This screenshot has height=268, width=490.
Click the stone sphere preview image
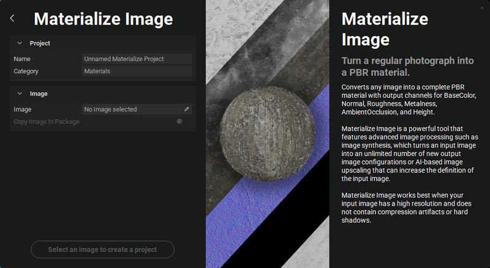click(x=268, y=133)
